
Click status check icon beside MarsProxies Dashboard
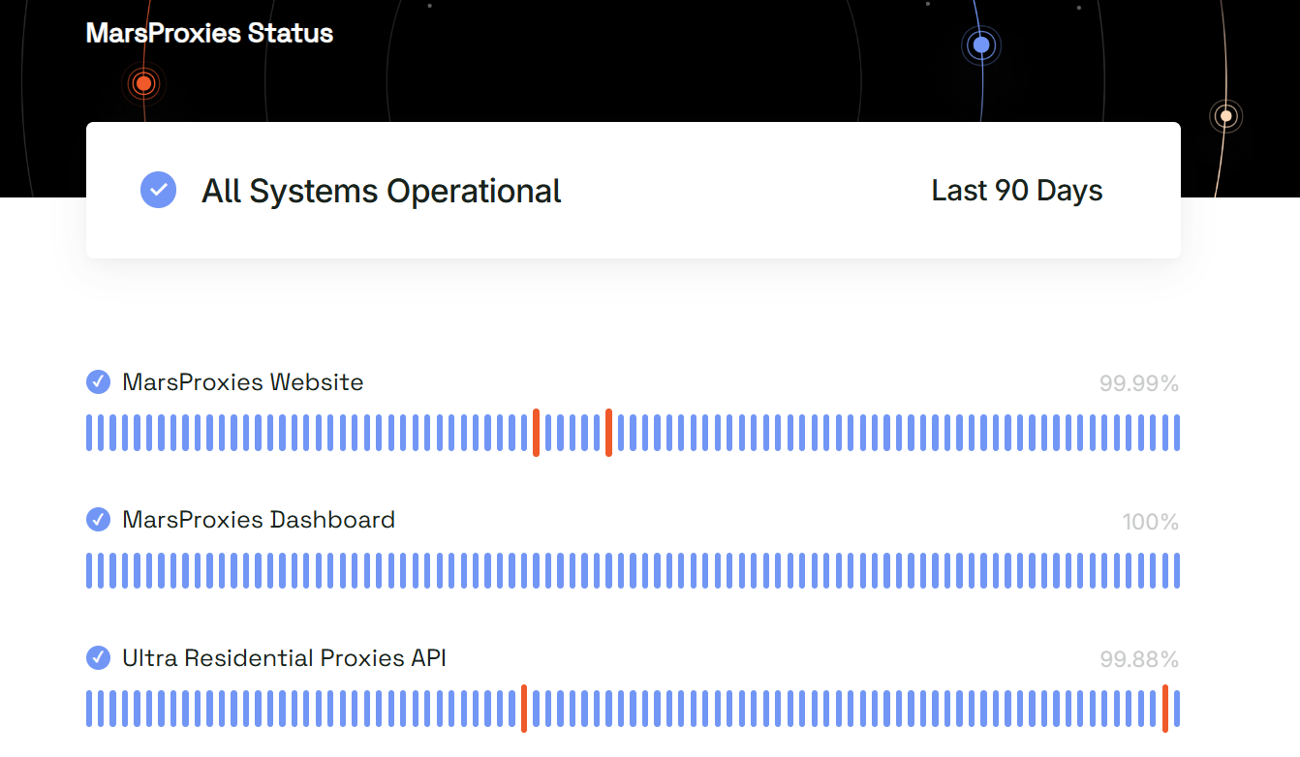(98, 520)
